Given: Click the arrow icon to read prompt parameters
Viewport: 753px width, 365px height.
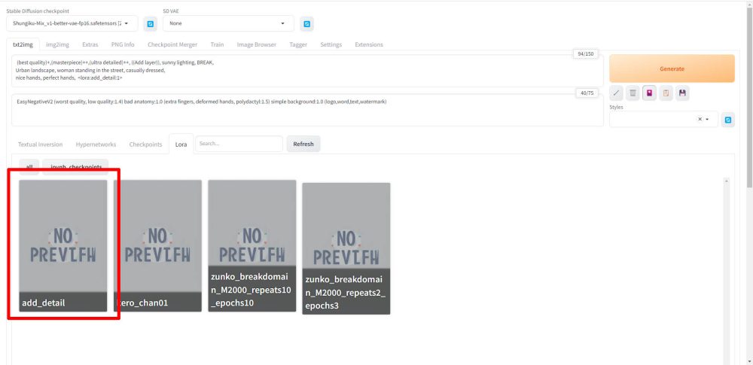Looking at the screenshot, I should click(617, 93).
